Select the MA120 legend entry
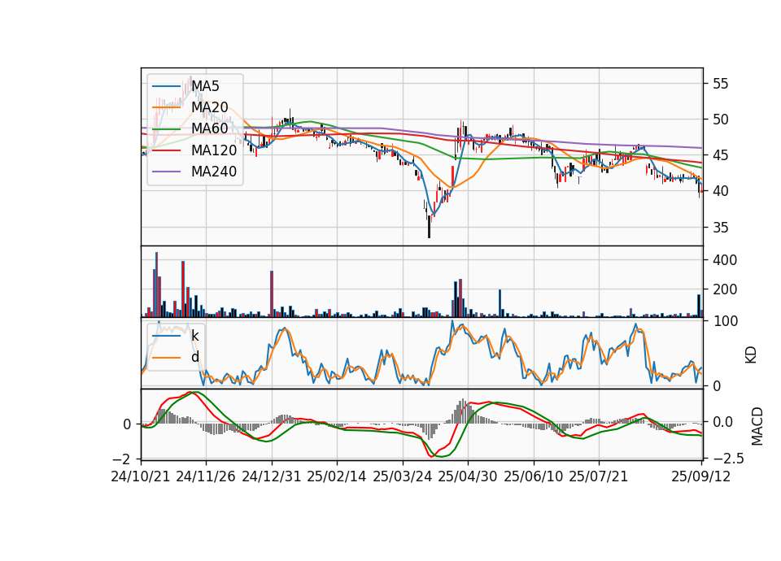The height and width of the screenshot is (561, 781). point(214,150)
